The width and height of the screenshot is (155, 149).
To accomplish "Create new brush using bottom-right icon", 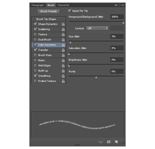I will (x=117, y=142).
